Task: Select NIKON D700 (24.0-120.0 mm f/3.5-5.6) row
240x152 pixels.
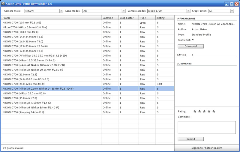Action: (x=88, y=79)
